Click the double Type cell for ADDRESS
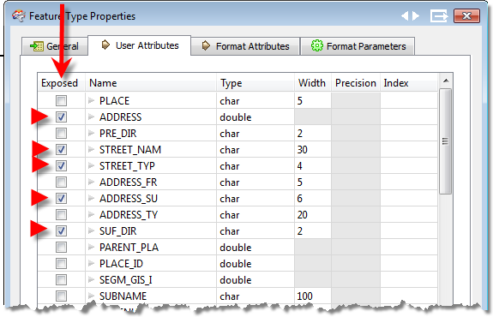The height and width of the screenshot is (317, 493). pos(256,117)
